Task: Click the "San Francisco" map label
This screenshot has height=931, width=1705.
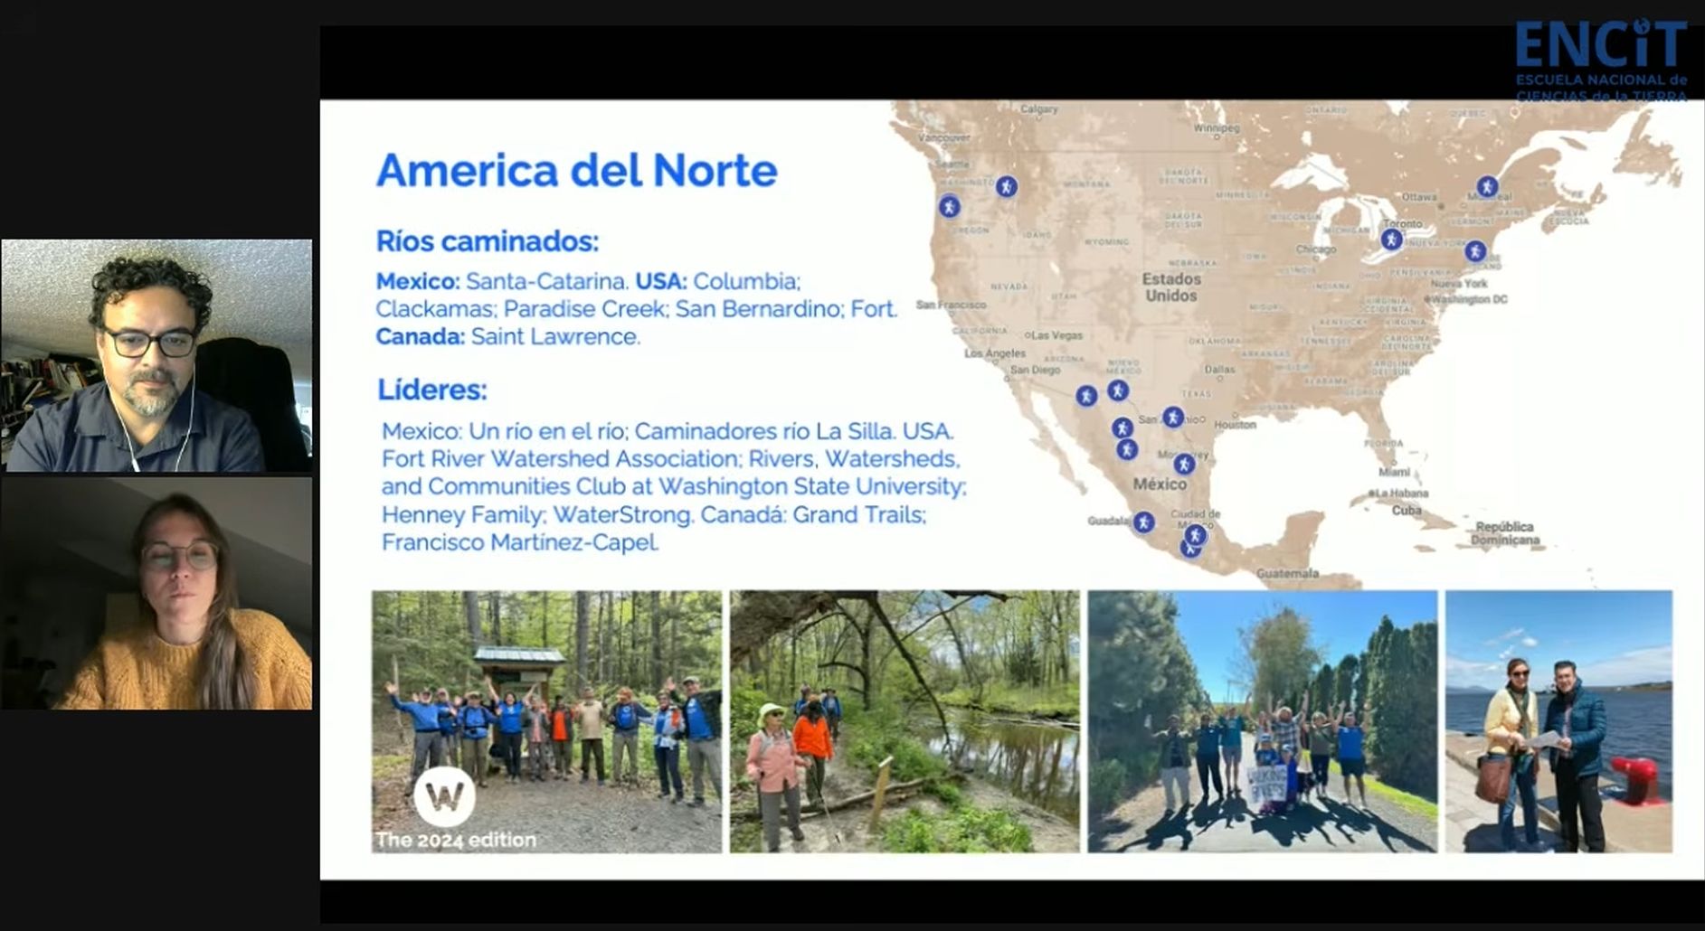Action: tap(951, 305)
